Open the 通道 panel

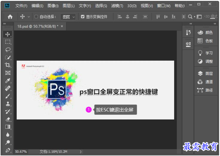point(205,82)
